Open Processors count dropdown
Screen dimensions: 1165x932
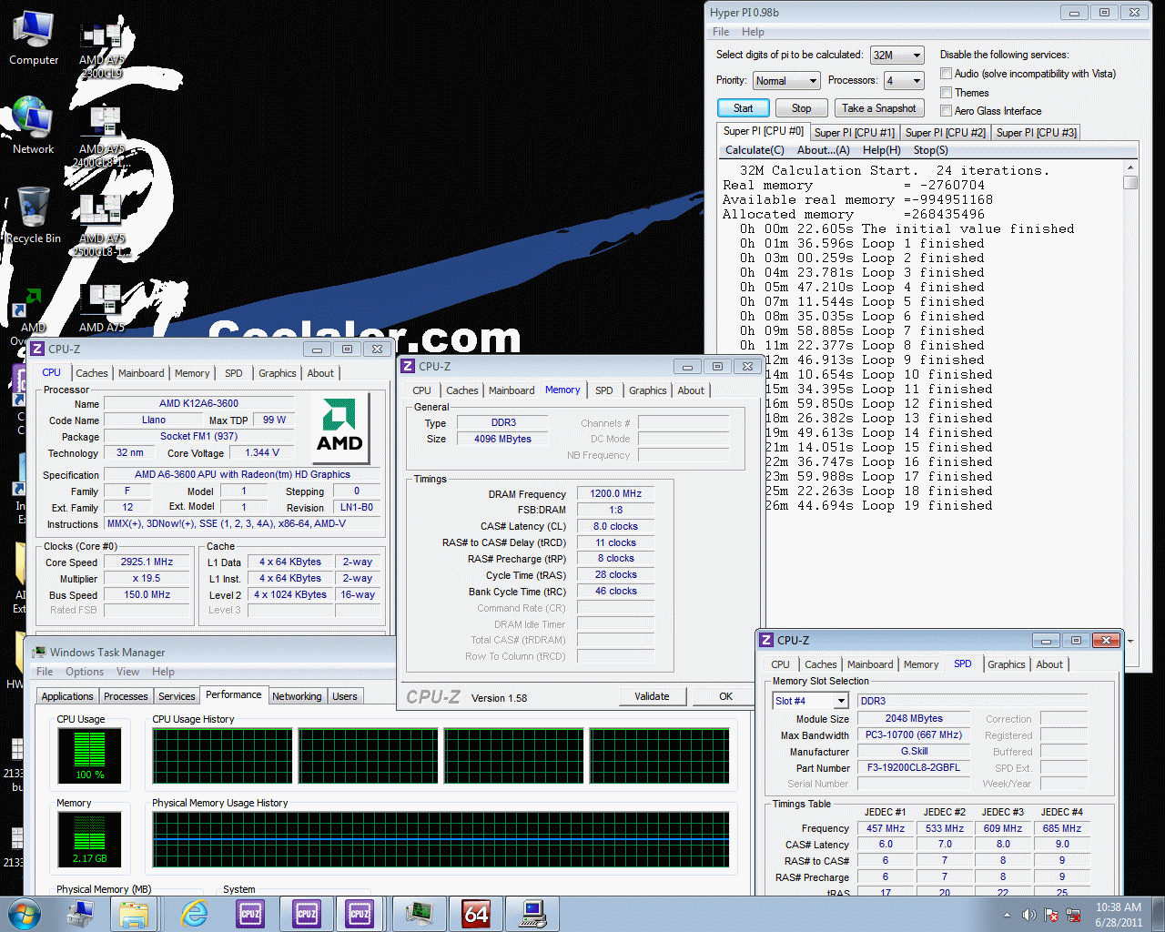[x=905, y=81]
